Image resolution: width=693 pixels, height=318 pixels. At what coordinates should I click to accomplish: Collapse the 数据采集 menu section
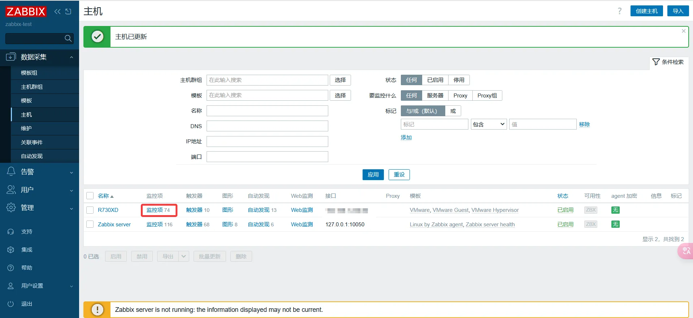click(39, 57)
